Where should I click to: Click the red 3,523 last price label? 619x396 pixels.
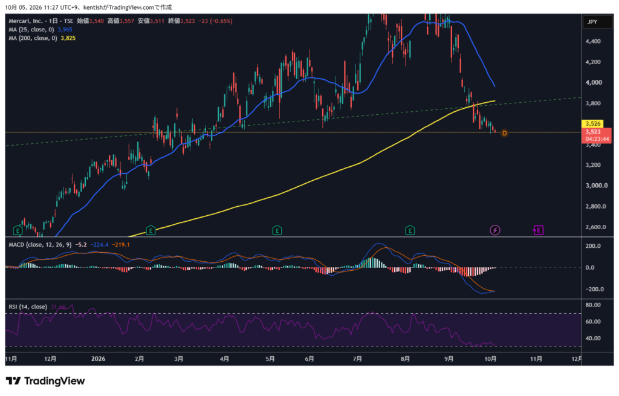coord(593,132)
